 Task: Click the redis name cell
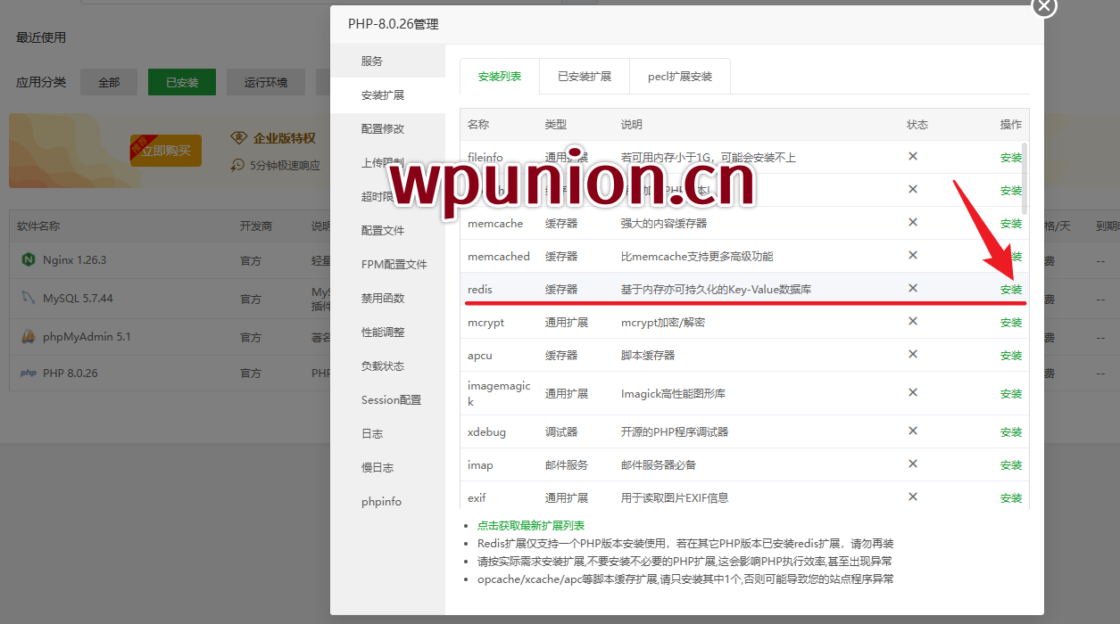(480, 290)
